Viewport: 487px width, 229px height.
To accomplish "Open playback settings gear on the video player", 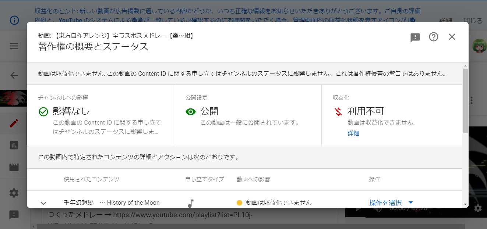I will click(477, 208).
